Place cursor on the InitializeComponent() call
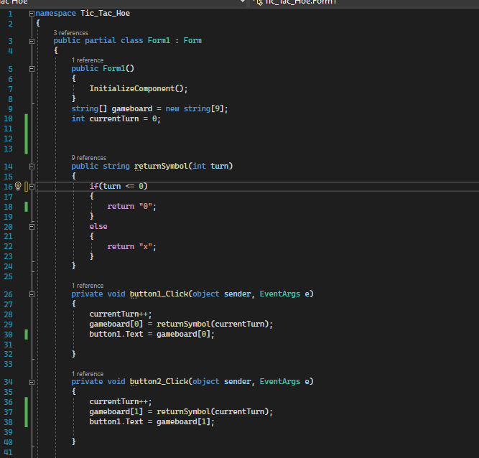This screenshot has width=479, height=458. (x=138, y=88)
